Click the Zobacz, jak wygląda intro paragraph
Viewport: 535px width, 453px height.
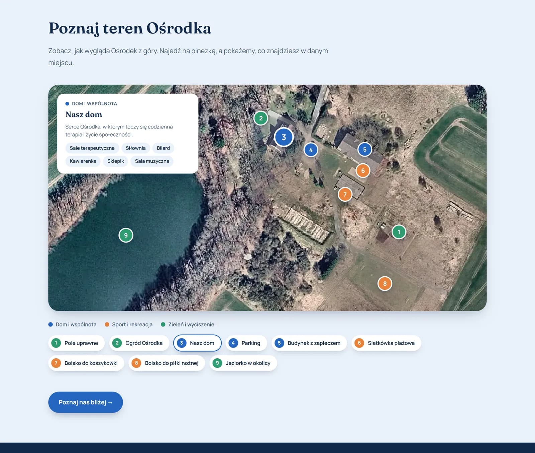188,57
